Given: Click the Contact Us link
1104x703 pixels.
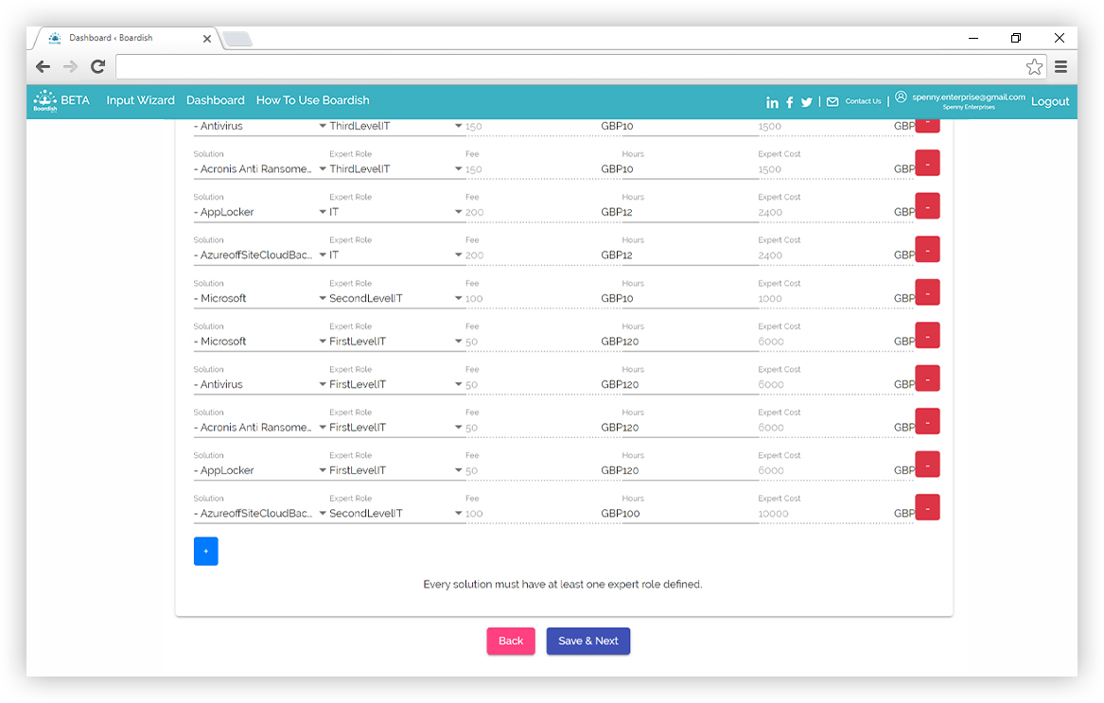Looking at the screenshot, I should point(863,101).
